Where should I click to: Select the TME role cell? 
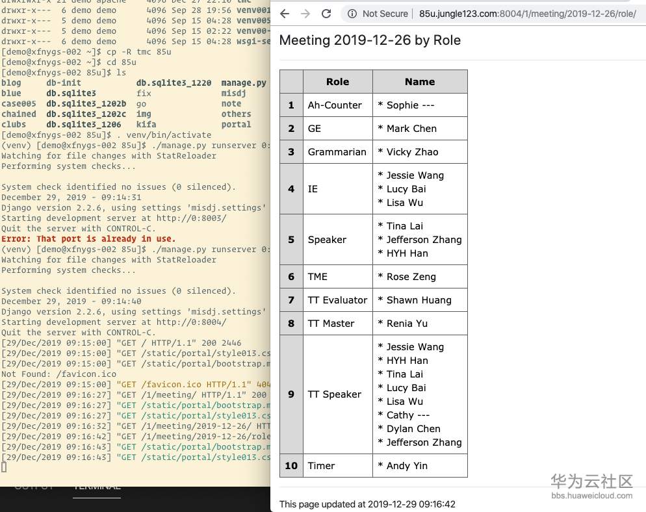point(338,277)
